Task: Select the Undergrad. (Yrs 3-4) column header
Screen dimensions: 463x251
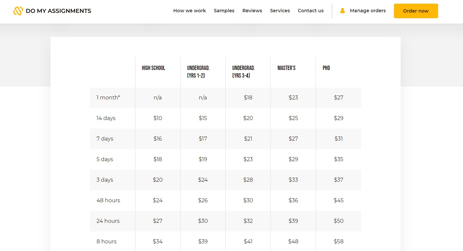Action: (244, 72)
